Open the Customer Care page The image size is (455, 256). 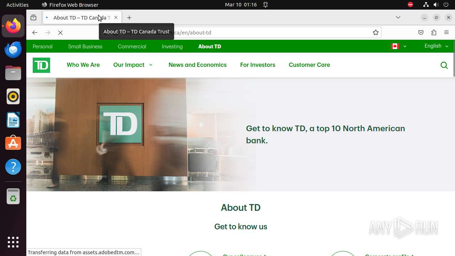309,65
